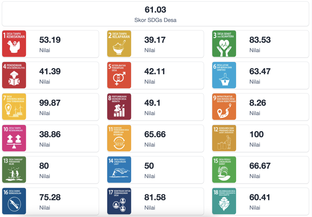Open Konsumsi dan Produksi Desa icon
This screenshot has width=312, height=217.
[x=224, y=138]
